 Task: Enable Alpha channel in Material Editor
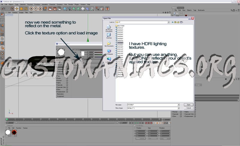[67, 83]
